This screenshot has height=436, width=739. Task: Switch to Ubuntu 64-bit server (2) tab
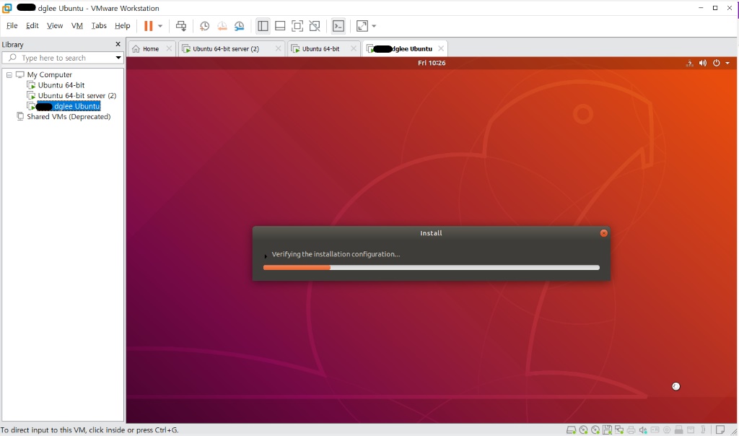[226, 48]
